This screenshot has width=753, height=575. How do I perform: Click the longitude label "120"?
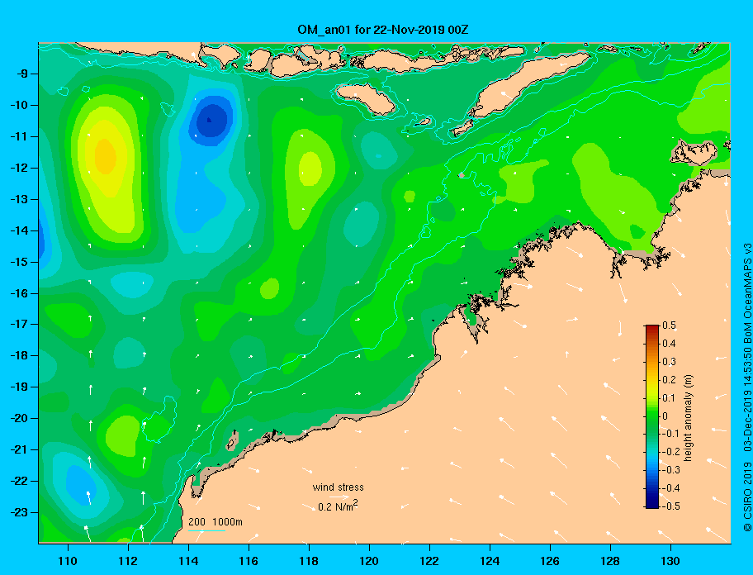[369, 561]
